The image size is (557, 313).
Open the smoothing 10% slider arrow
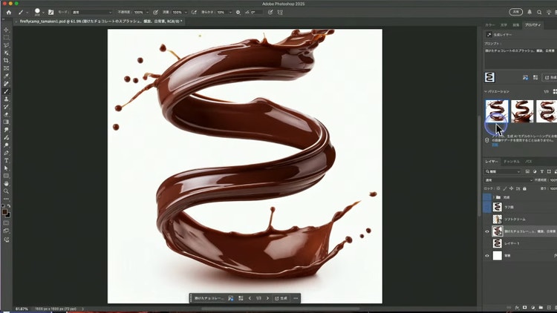pyautogui.click(x=230, y=13)
